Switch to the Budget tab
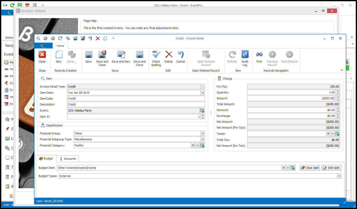This screenshot has width=357, height=209. 46,158
